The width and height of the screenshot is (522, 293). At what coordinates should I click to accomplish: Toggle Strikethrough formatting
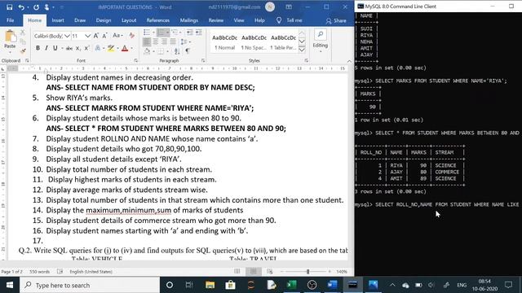click(69, 49)
